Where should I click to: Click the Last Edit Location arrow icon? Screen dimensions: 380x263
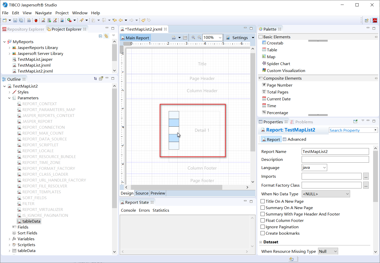click(115, 20)
